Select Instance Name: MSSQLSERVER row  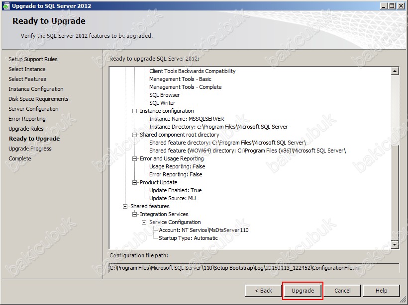tap(187, 119)
